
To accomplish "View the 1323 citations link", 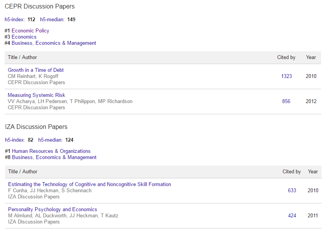I will (x=286, y=76).
